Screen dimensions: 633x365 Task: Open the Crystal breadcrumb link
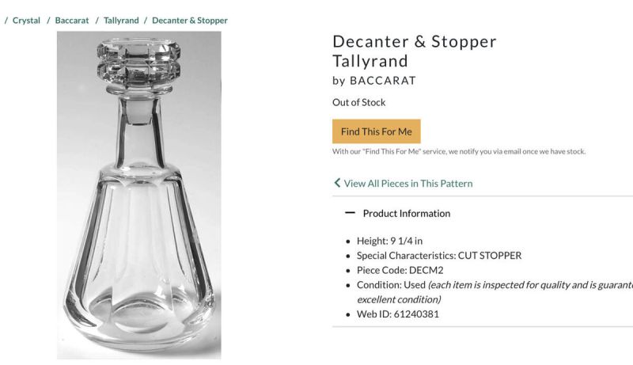[26, 21]
